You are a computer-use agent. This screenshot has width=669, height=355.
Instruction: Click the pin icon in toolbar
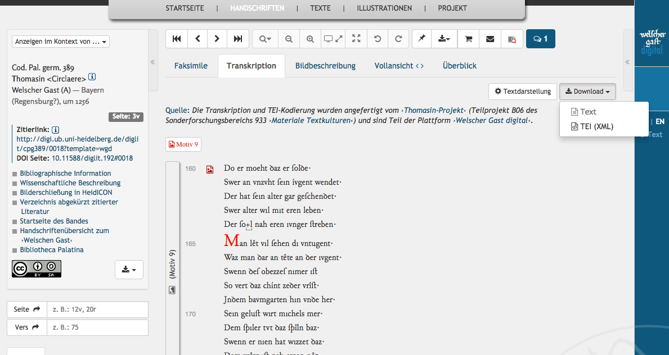coord(421,39)
